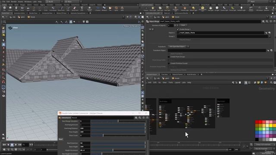Select the Sky Light shelf tool

click(x=210, y=9)
